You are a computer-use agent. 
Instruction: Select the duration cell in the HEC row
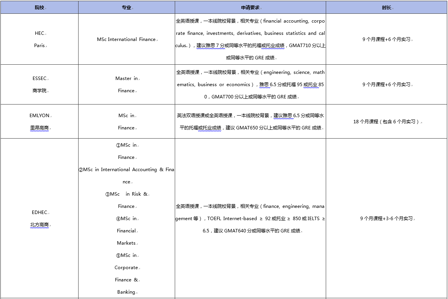[x=386, y=39]
